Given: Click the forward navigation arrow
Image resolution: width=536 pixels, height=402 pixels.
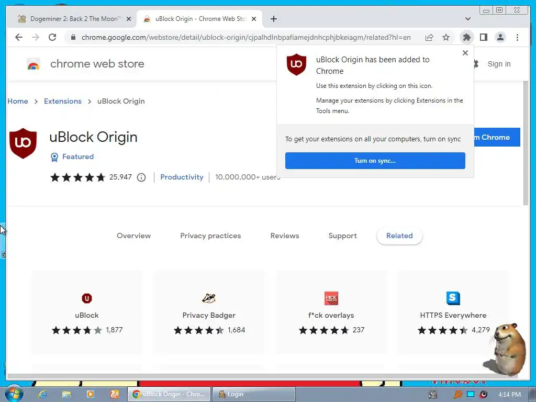Looking at the screenshot, I should 36,37.
